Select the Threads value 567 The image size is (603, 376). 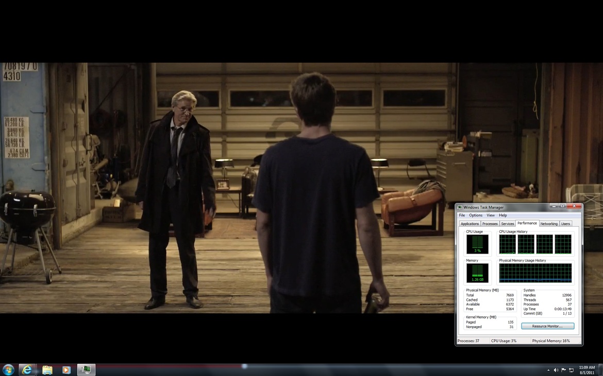coord(568,300)
